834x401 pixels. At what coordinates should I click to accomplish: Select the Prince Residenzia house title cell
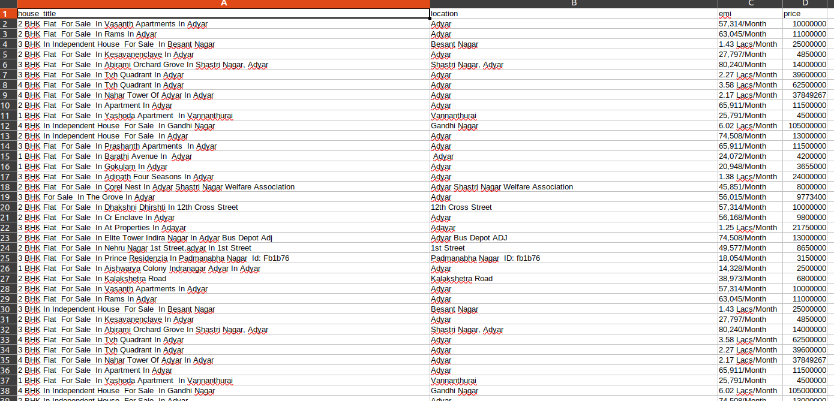coord(223,258)
